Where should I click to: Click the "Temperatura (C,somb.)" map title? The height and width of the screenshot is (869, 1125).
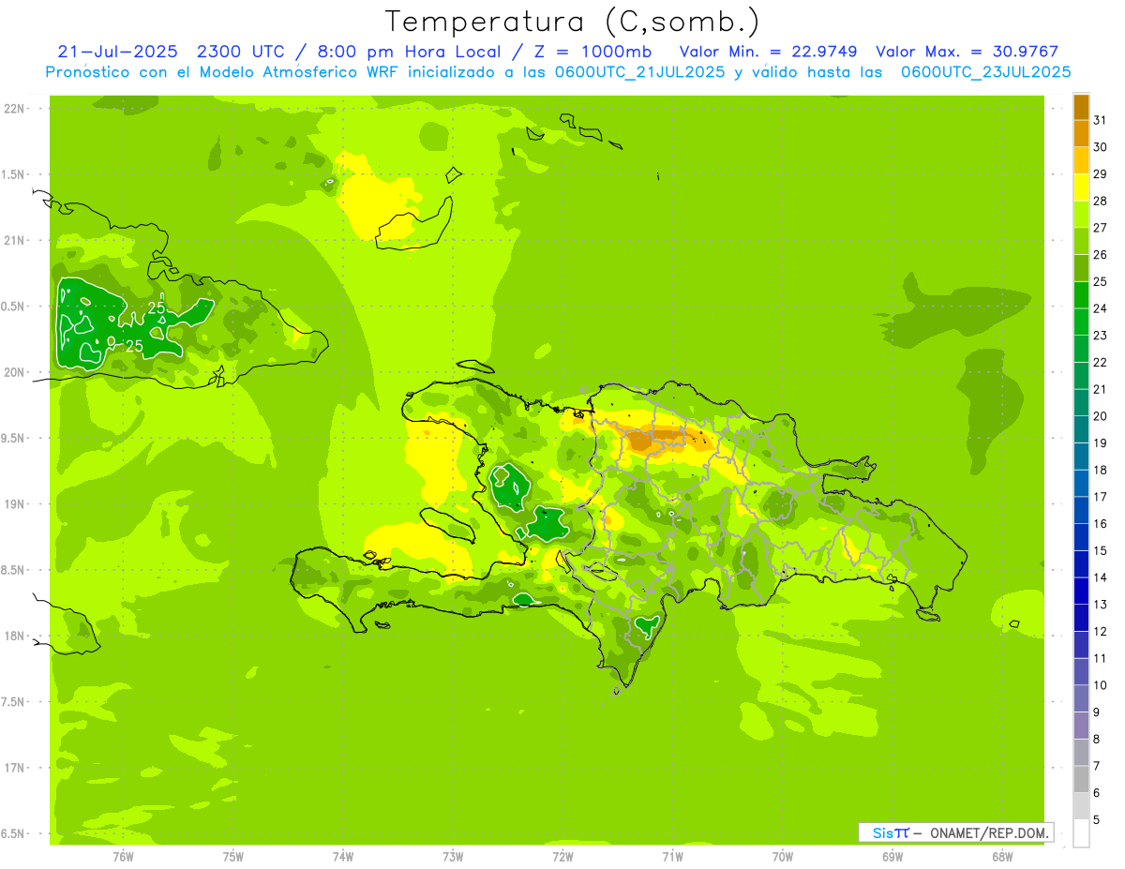pos(573,22)
